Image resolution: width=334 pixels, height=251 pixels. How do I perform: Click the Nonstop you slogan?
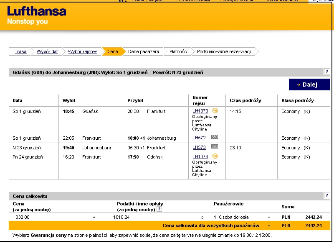point(28,22)
